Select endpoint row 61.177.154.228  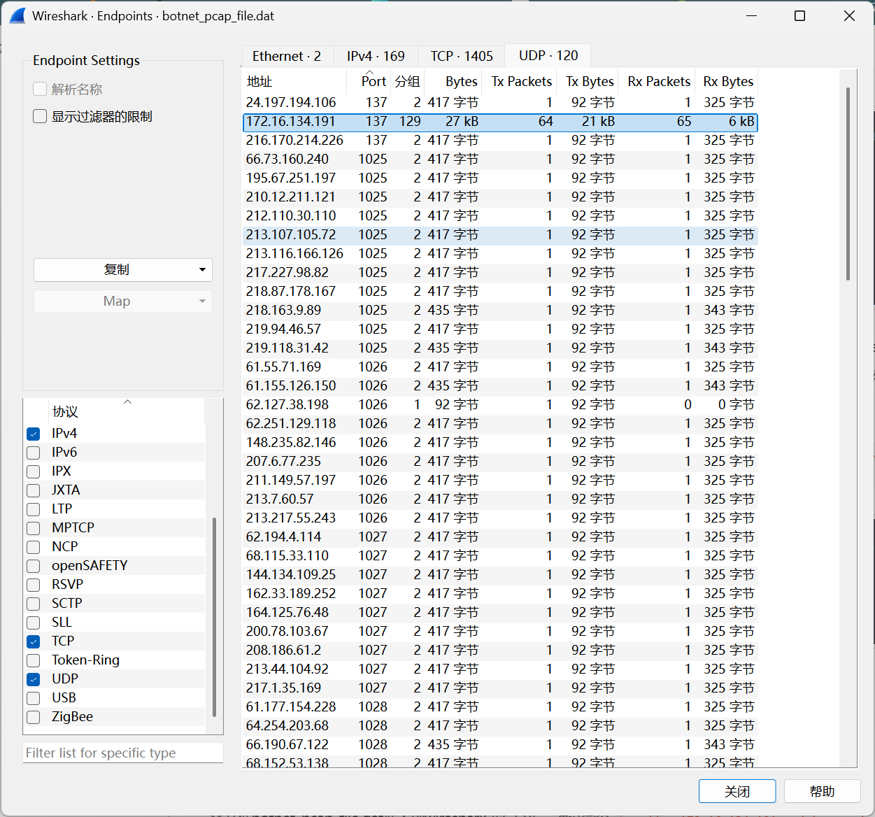pos(500,707)
